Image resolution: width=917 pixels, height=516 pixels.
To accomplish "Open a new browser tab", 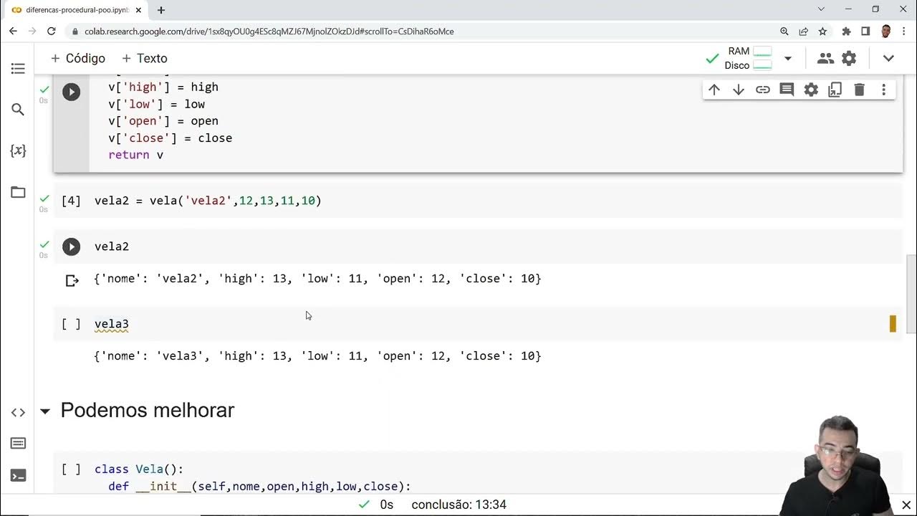I will pyautogui.click(x=161, y=10).
